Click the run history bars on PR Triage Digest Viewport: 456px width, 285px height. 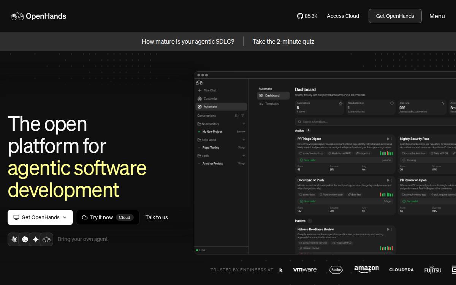coord(386,154)
